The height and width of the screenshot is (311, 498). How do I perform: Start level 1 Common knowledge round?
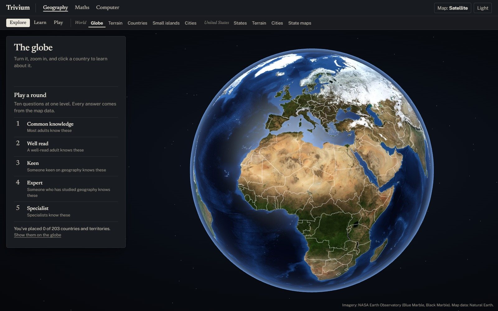pos(66,127)
